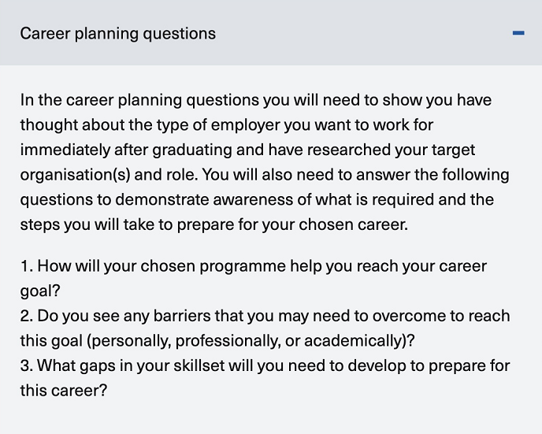
Task: Click the intro paragraph starting 'In the career planning'
Action: coord(265,162)
